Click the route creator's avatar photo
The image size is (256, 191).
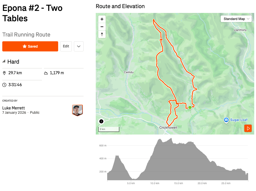(77, 110)
